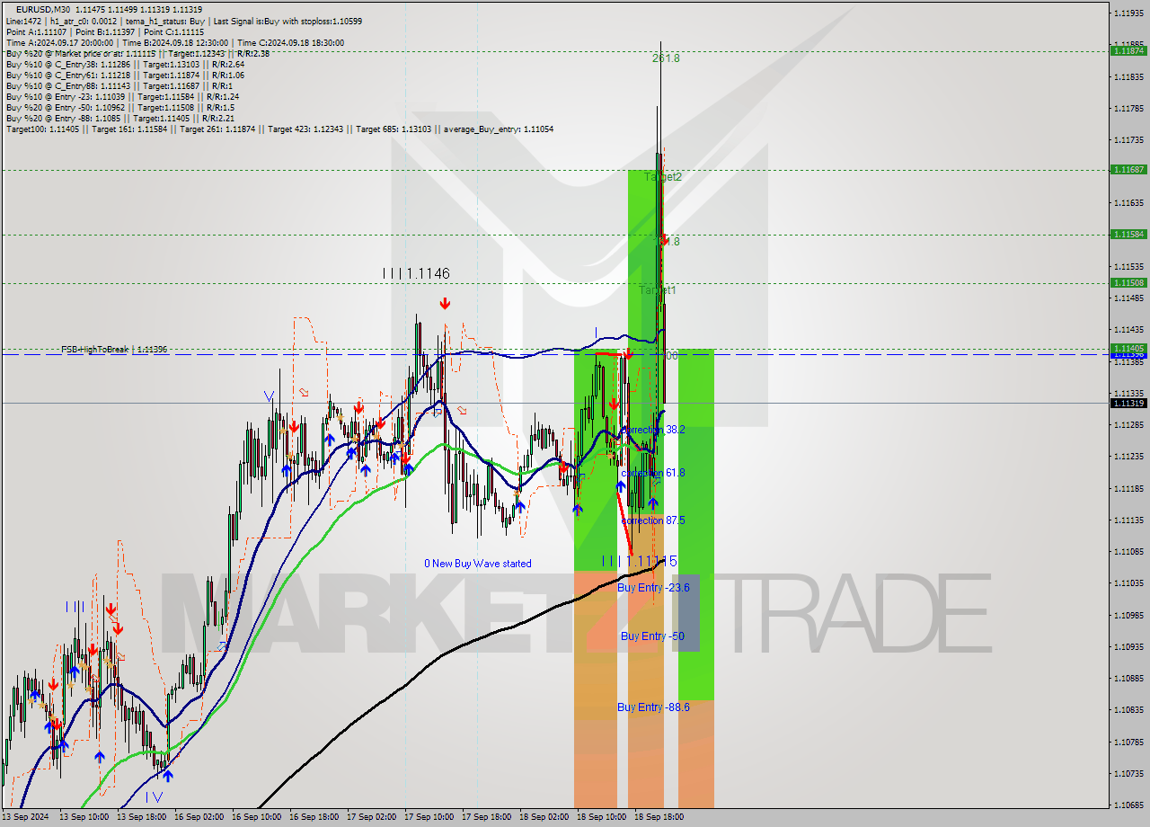Viewport: 1150px width, 827px height.
Task: Click '16 Sep 02:00' on time axis
Action: 199,817
